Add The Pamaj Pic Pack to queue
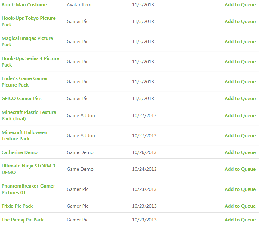Screen dimensions: 264x225 click(x=240, y=220)
